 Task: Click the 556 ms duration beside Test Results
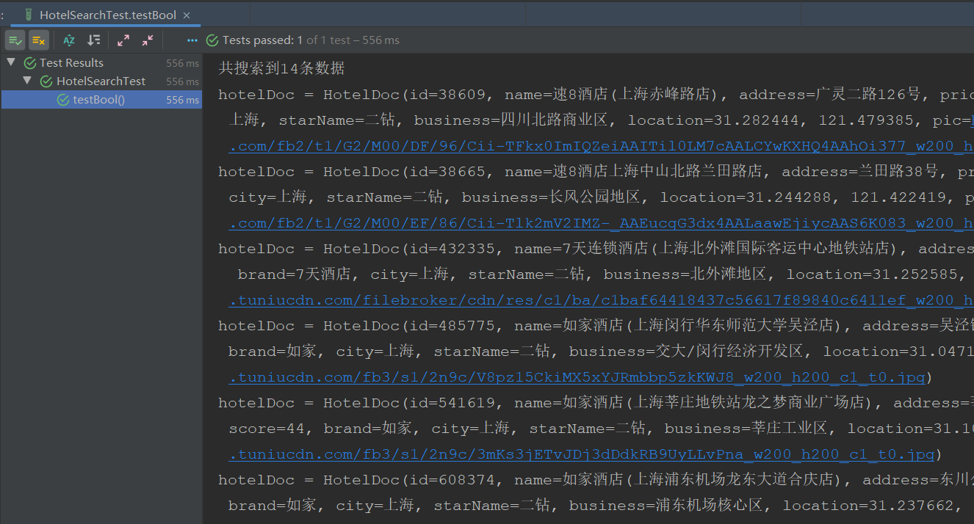point(182,63)
